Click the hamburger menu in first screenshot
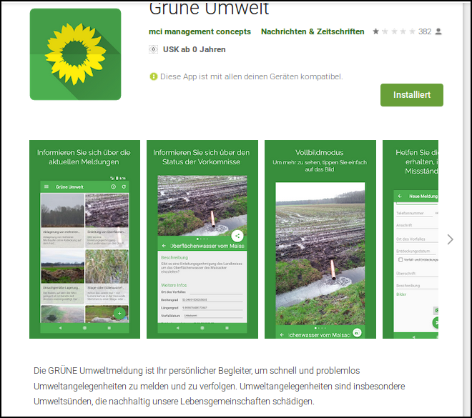Screen dimensions: 472x418 tap(47, 186)
